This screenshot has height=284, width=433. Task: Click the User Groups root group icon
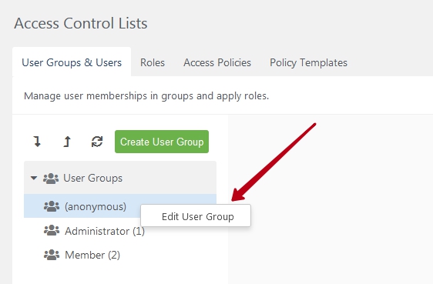(51, 179)
